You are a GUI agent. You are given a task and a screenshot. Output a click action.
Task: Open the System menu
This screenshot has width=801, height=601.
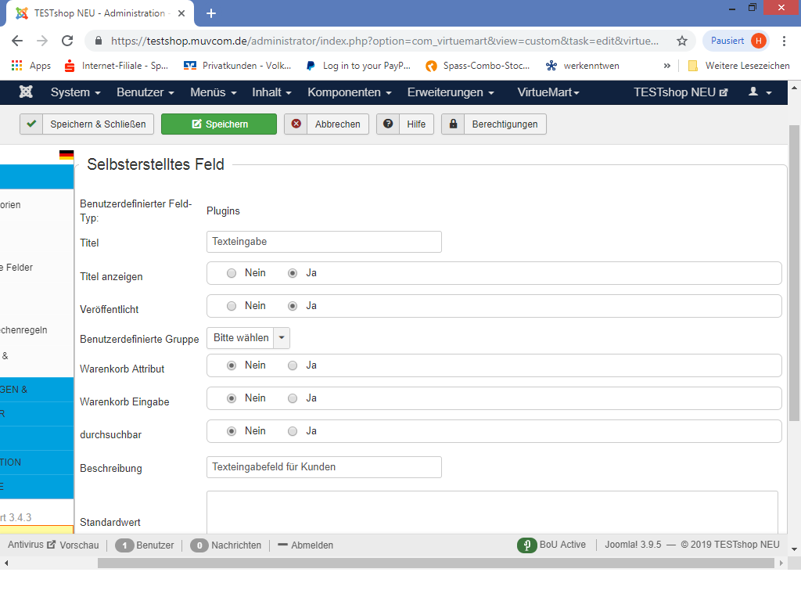tap(75, 92)
